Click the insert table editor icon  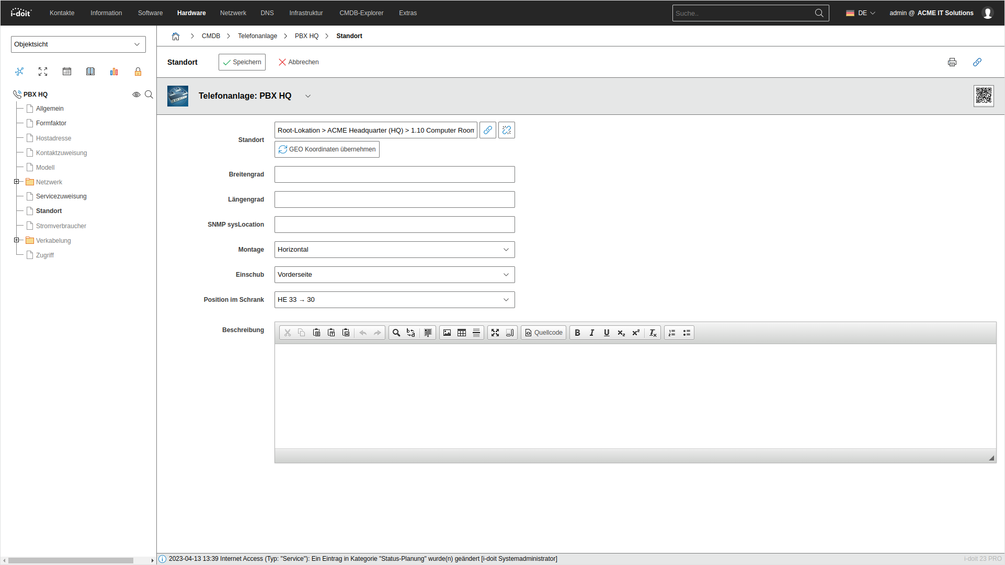coord(461,333)
